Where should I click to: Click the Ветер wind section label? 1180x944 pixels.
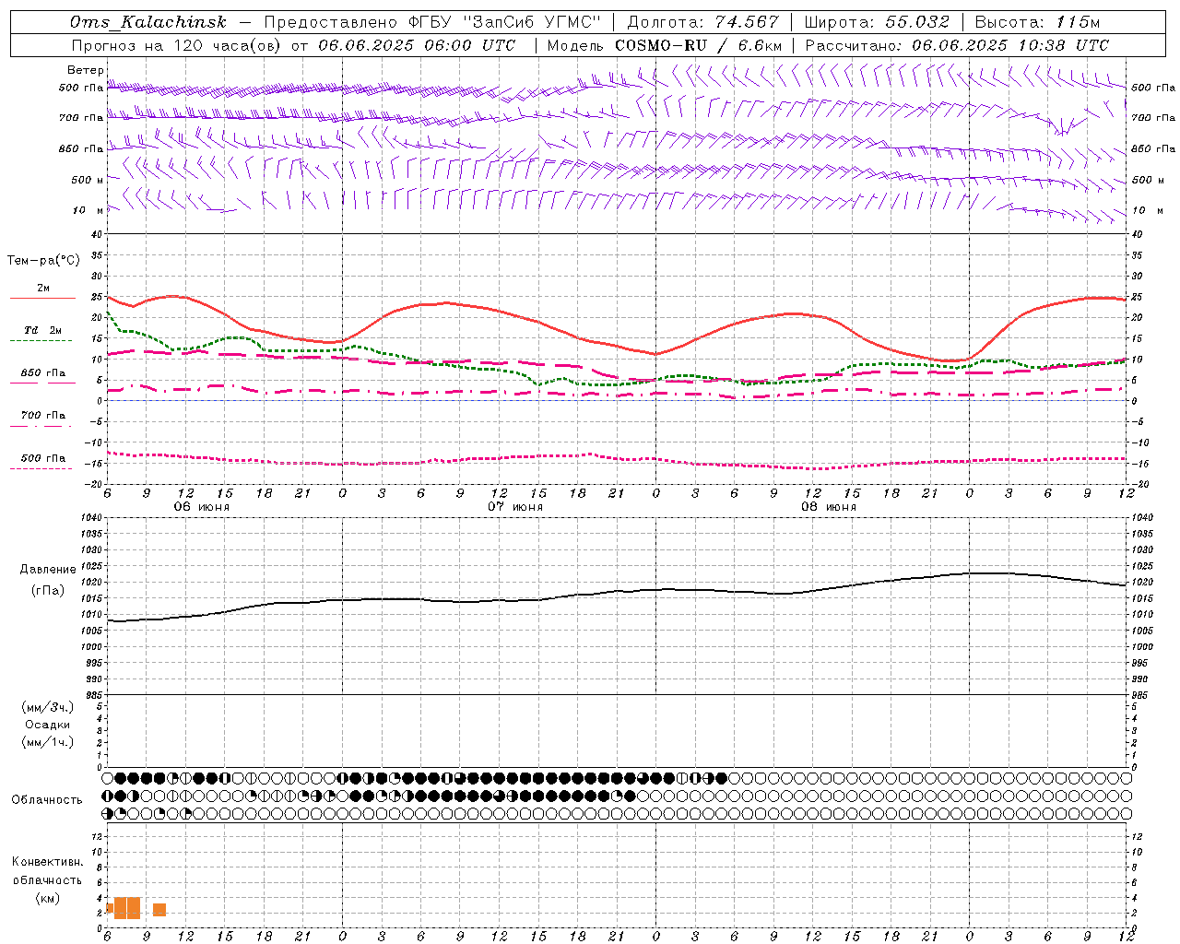pos(86,70)
